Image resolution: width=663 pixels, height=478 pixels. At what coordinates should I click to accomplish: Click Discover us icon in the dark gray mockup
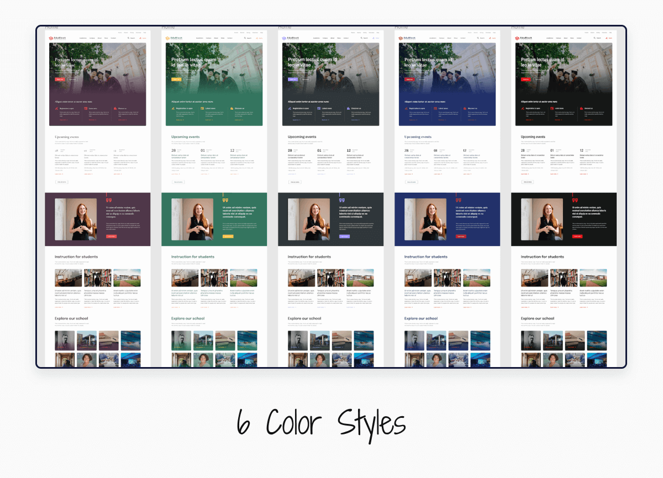click(348, 109)
